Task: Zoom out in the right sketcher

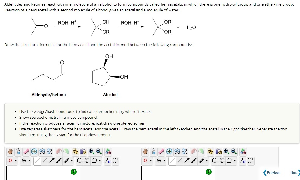Action: pos(233,152)
